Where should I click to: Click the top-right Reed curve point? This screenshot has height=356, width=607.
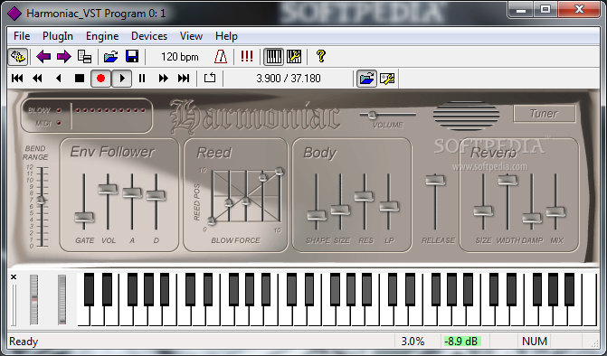click(279, 171)
